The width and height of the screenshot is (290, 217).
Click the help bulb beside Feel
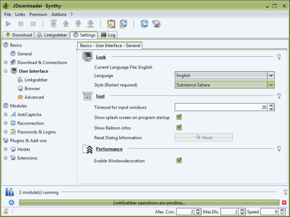(279, 96)
